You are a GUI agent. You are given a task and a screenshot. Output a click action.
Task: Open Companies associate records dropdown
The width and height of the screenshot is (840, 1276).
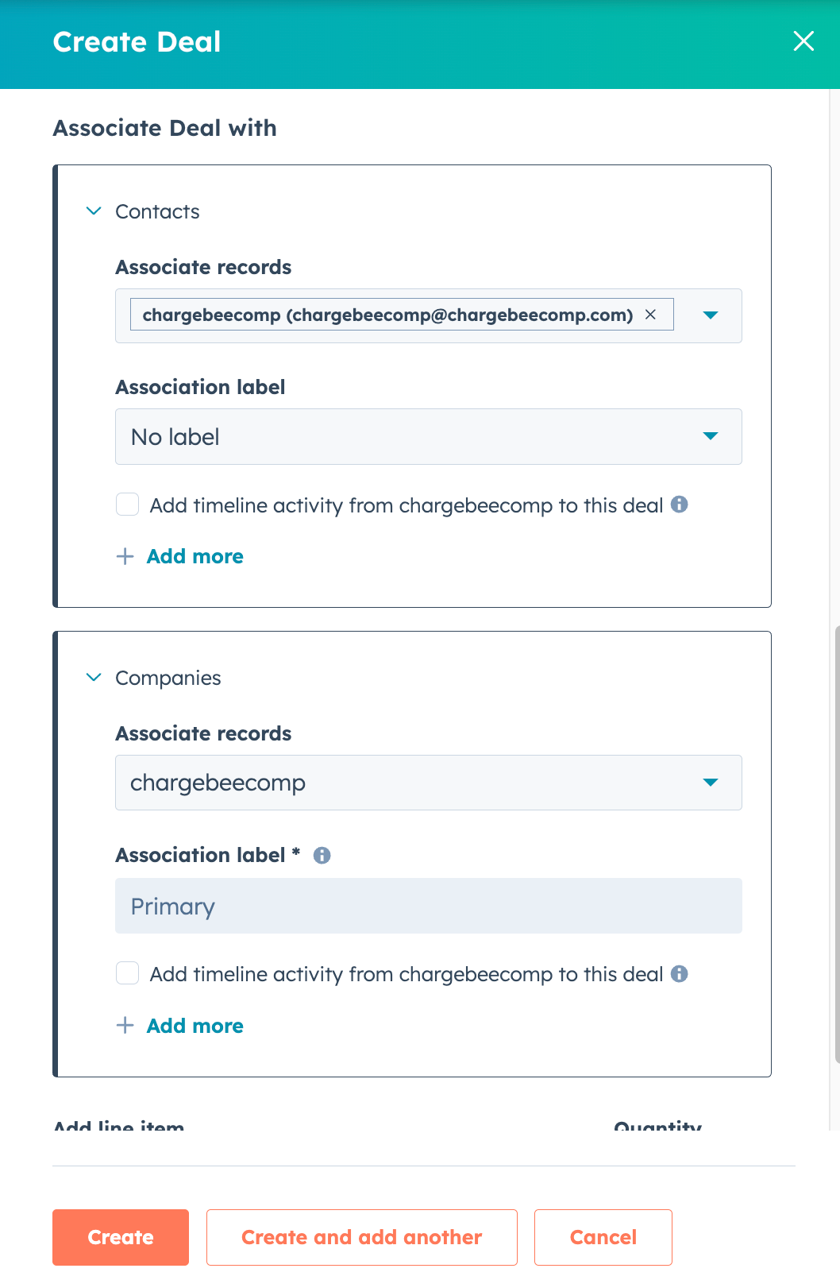[428, 783]
